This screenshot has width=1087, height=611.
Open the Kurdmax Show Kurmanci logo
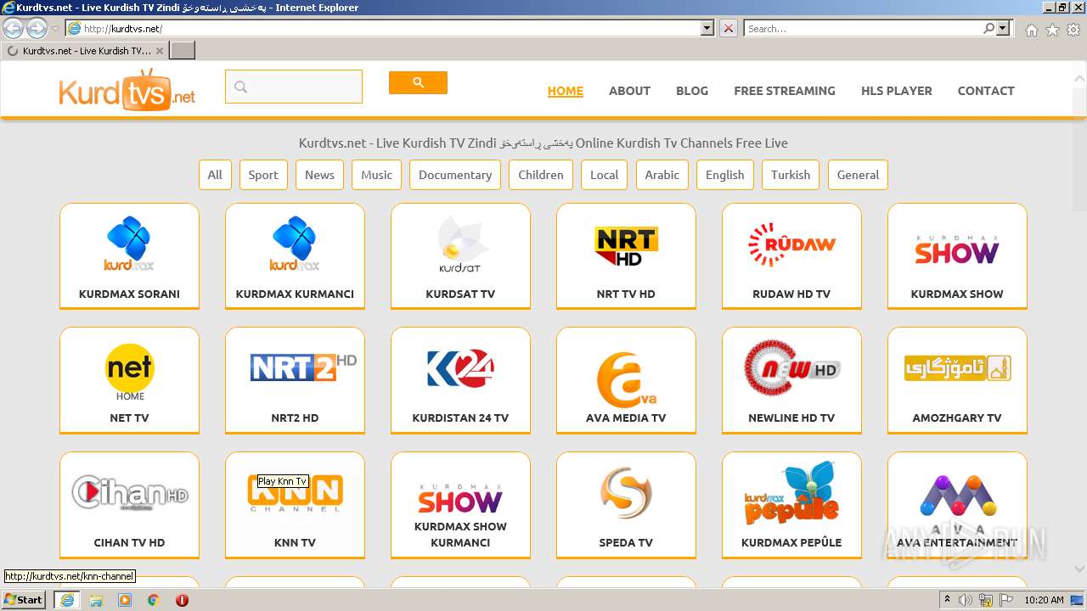click(x=460, y=499)
